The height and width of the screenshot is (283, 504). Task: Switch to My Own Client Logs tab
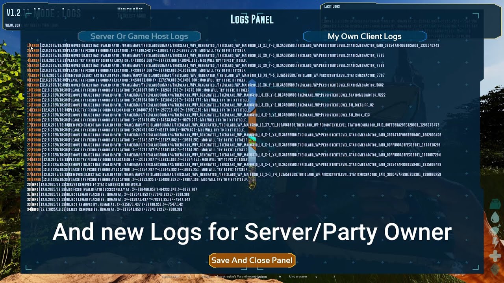365,36
